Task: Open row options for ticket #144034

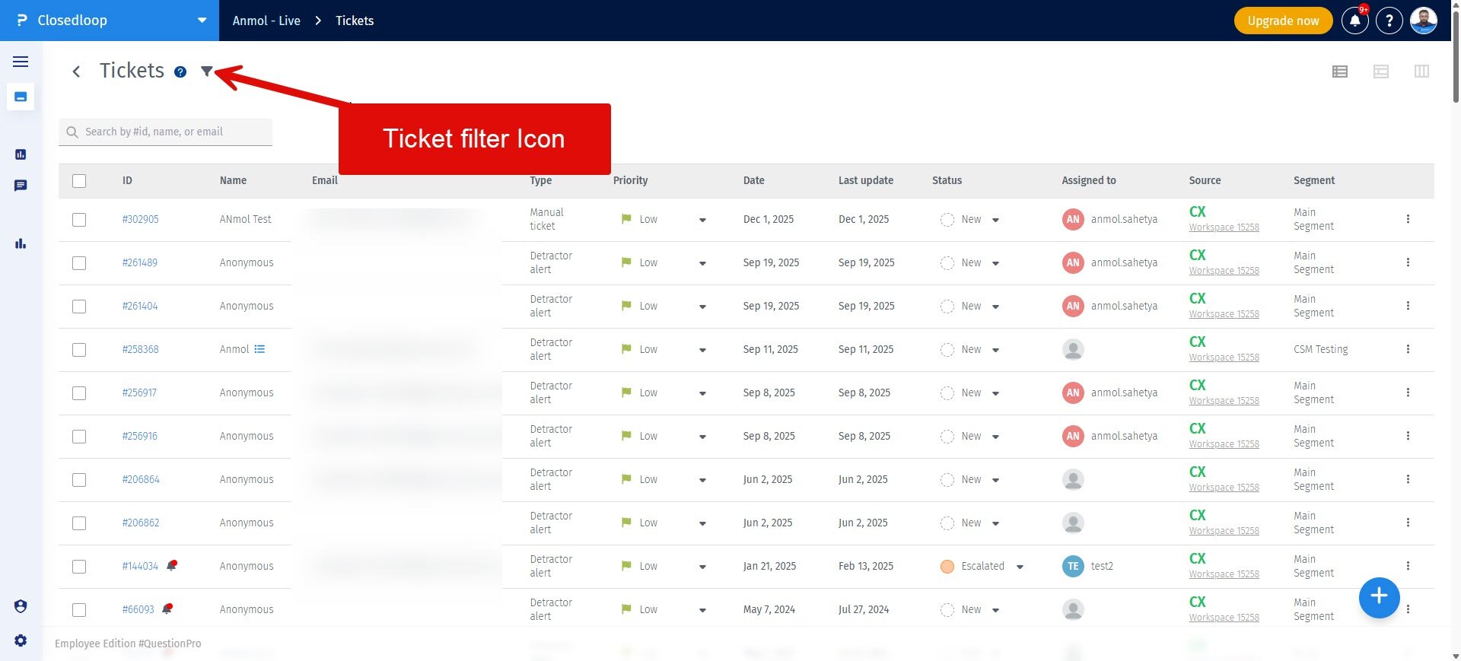Action: (1408, 566)
